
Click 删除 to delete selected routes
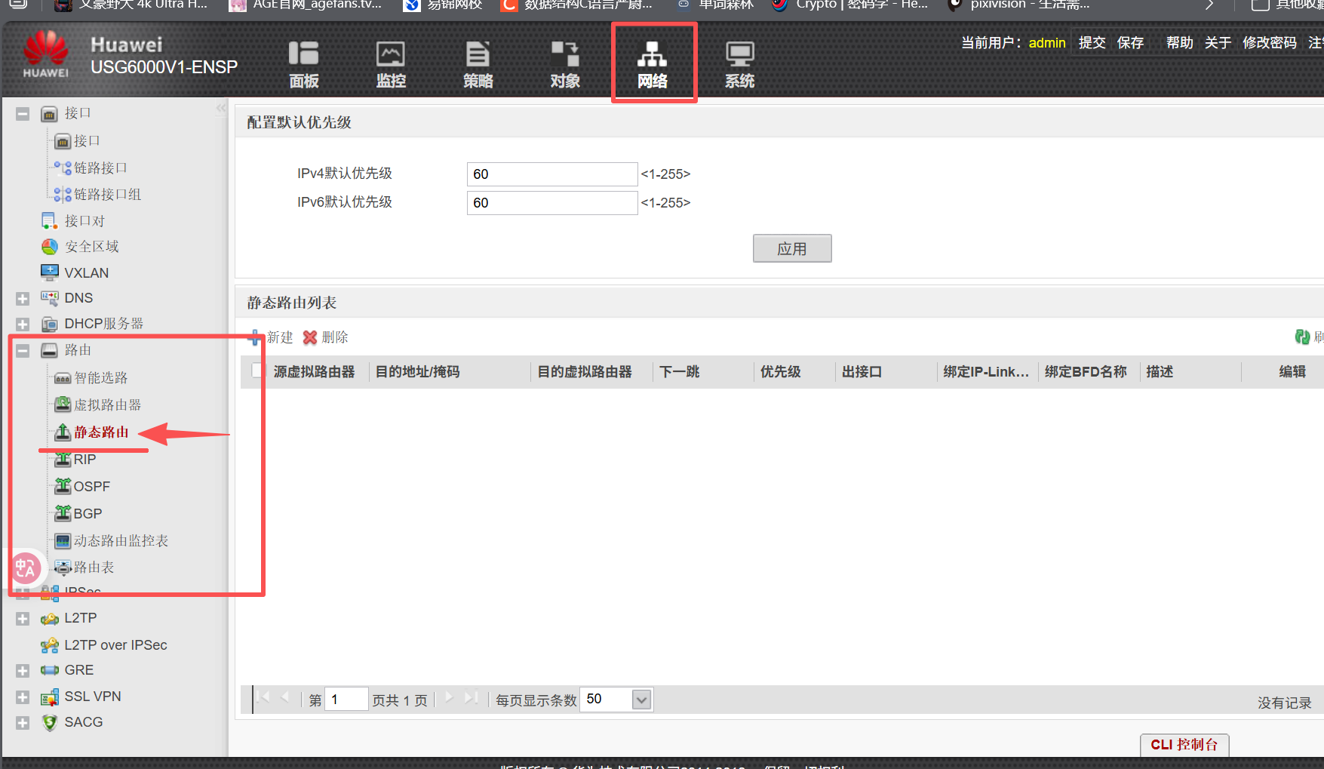(x=325, y=337)
